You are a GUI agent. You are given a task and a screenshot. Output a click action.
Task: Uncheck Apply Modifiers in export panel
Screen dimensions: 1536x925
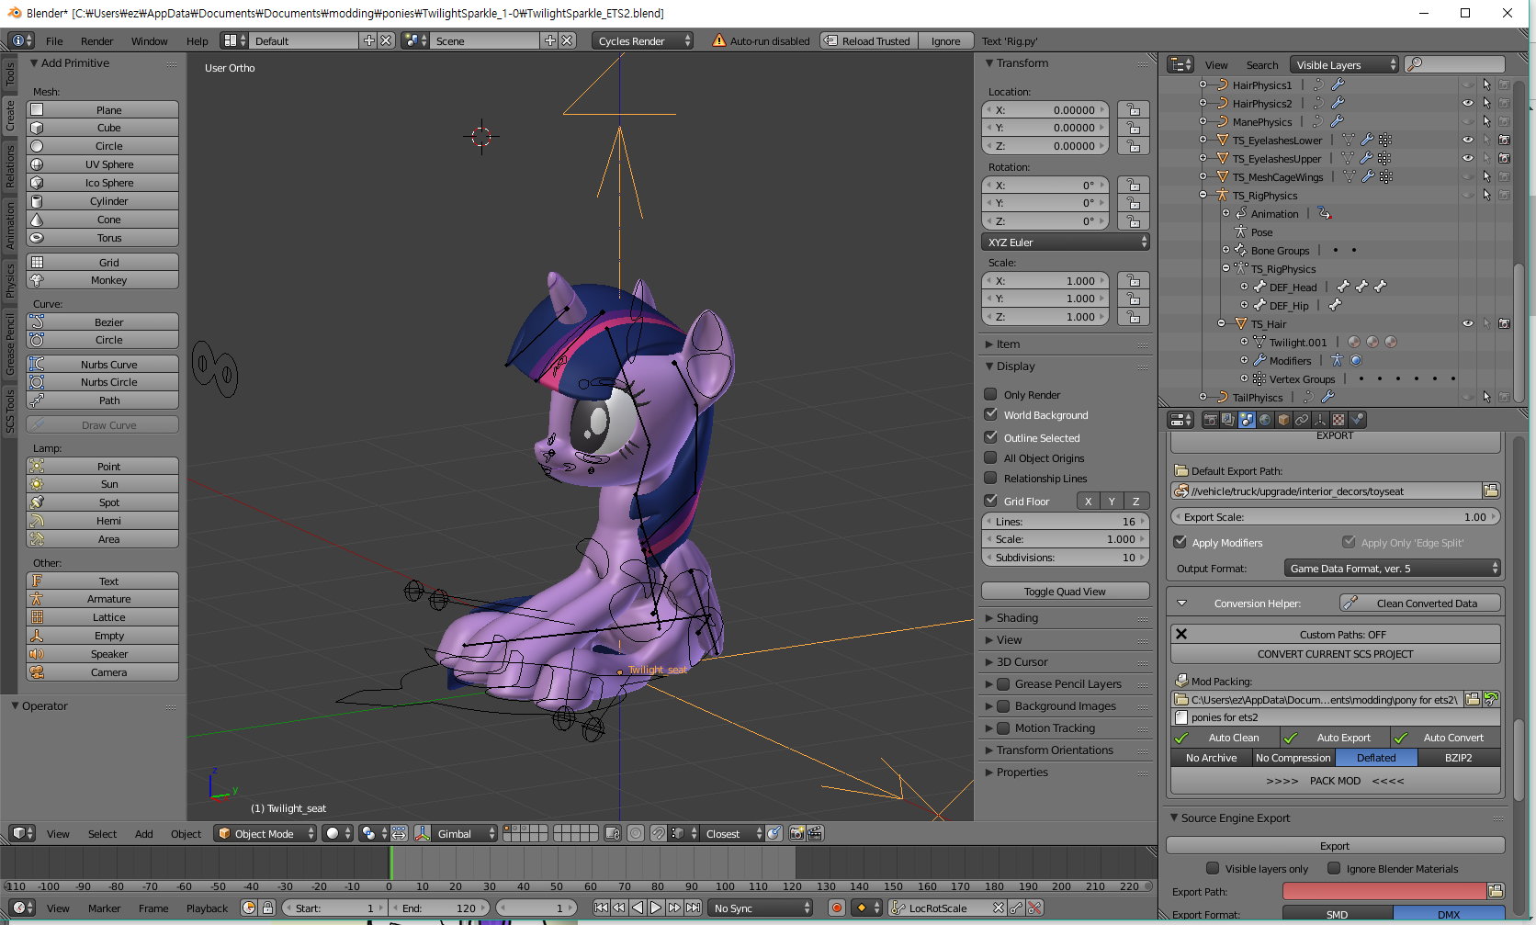pos(1180,542)
